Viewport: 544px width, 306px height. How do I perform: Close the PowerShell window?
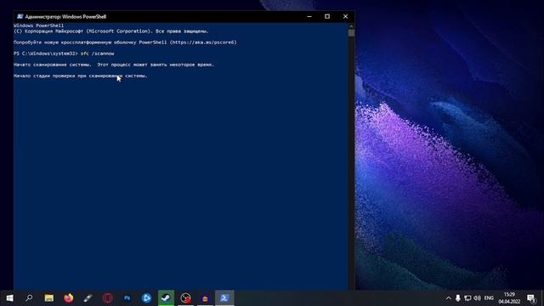click(x=345, y=16)
